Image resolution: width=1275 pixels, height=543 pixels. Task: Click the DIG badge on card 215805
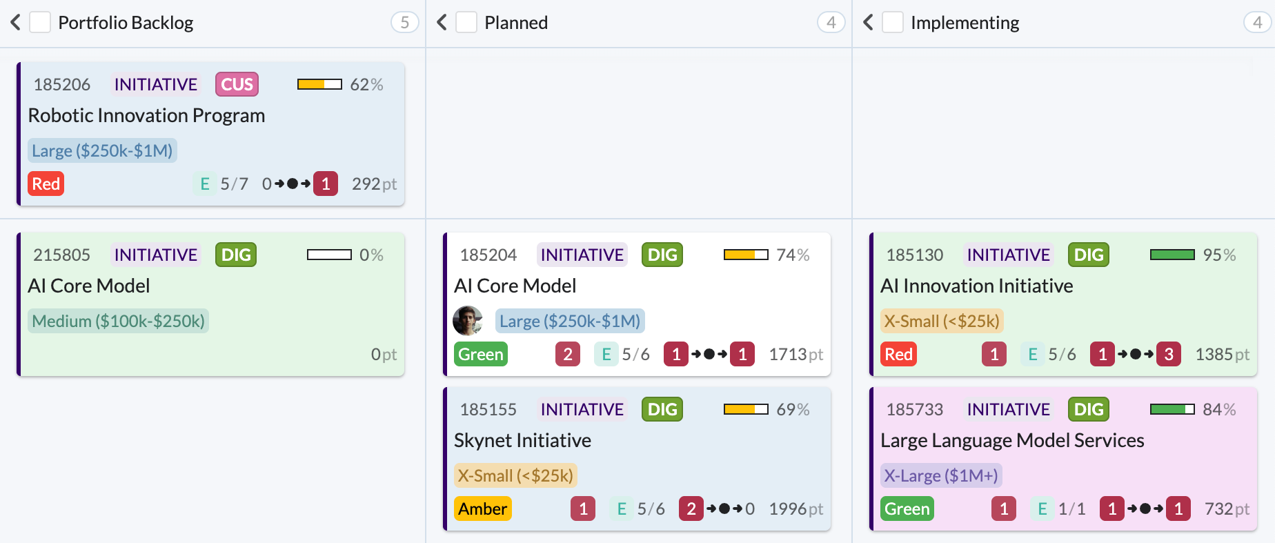[x=236, y=255]
